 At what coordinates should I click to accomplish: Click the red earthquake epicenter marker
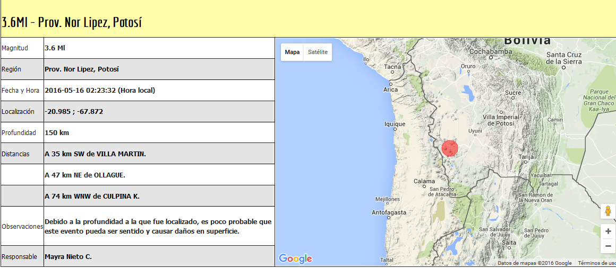click(450, 148)
